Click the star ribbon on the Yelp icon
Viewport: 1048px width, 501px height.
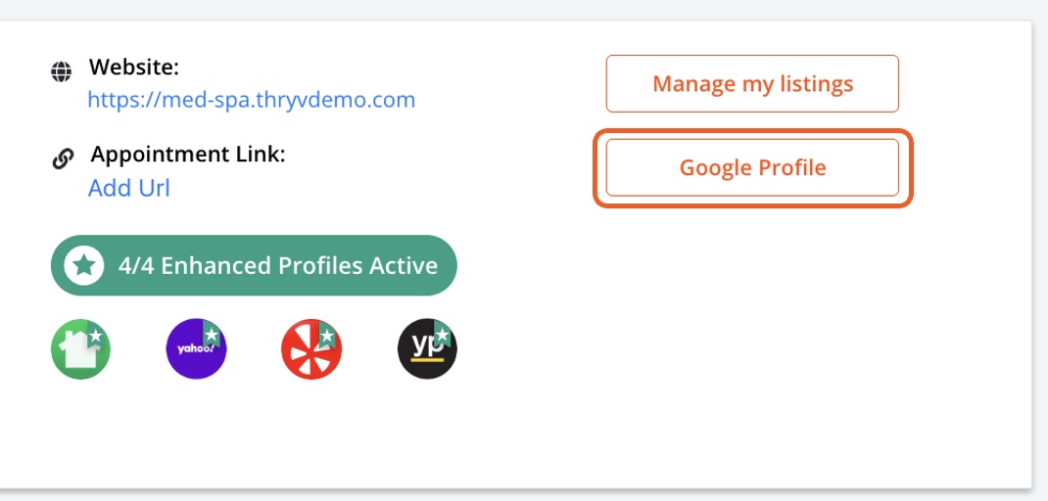pos(327,336)
